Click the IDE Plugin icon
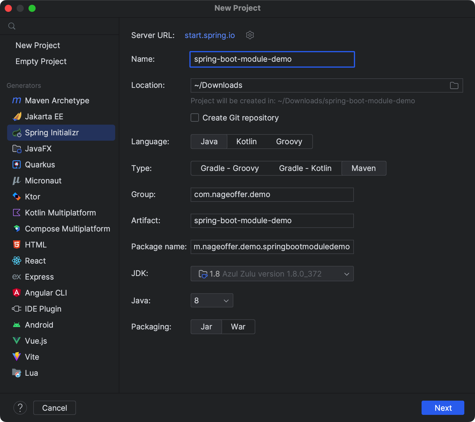This screenshot has height=422, width=475. (17, 309)
